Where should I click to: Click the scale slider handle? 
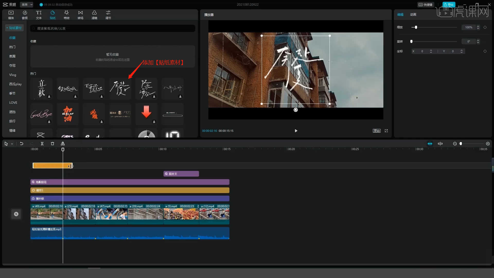coord(416,27)
